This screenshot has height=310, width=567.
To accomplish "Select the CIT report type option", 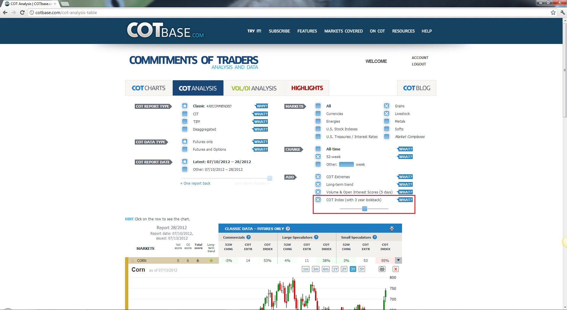I will (x=185, y=114).
